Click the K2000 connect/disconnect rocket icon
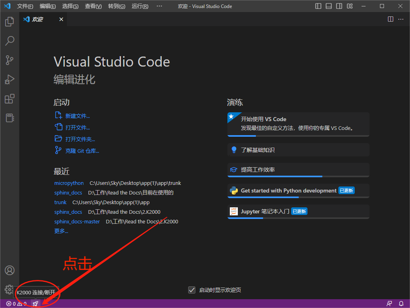Viewport: 410px width, 308px height. click(x=35, y=304)
